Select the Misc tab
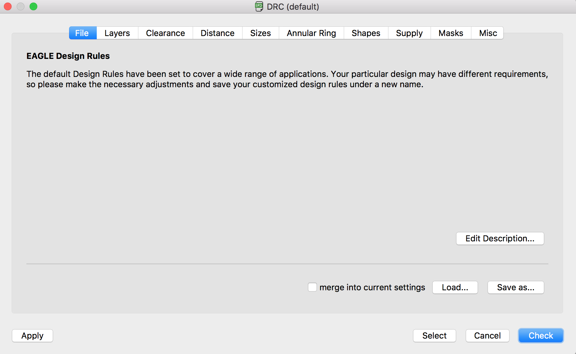This screenshot has width=576, height=354. (488, 33)
